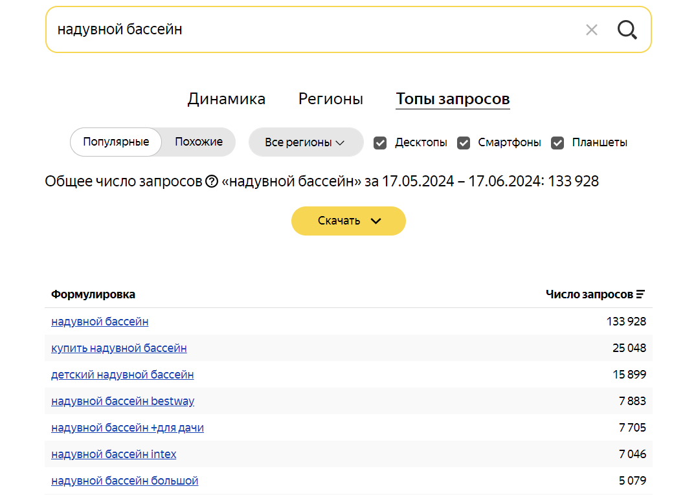The height and width of the screenshot is (495, 685).
Task: Click the question mark help icon
Action: click(x=212, y=181)
